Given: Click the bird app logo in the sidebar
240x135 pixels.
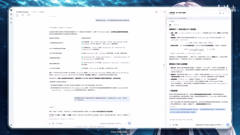Looking at the screenshot, I should tap(11, 10).
